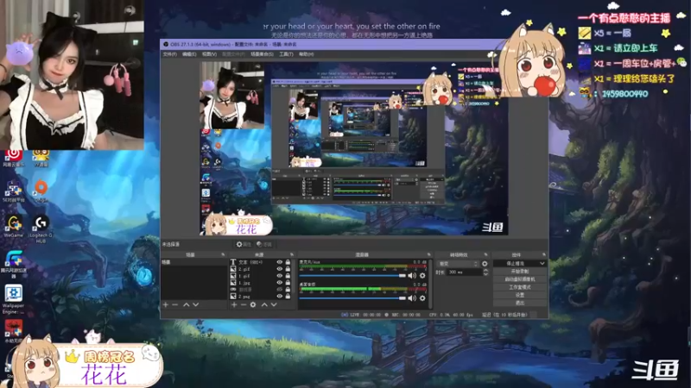Adjust the desktop audio volume slider
Screen dimensions: 691x388
click(352, 297)
